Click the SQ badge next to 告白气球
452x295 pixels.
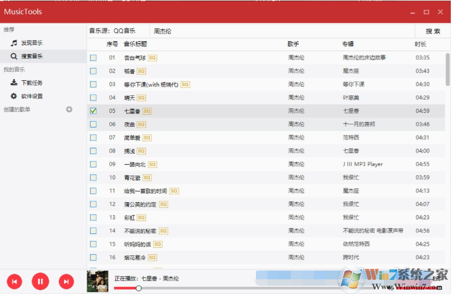click(152, 58)
